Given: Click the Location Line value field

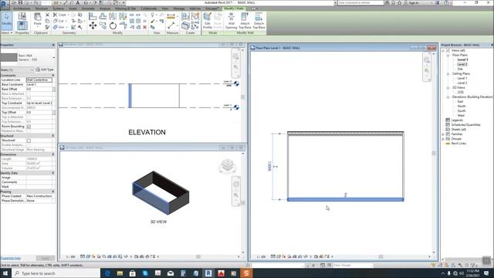Looking at the screenshot, I should 39,80.
